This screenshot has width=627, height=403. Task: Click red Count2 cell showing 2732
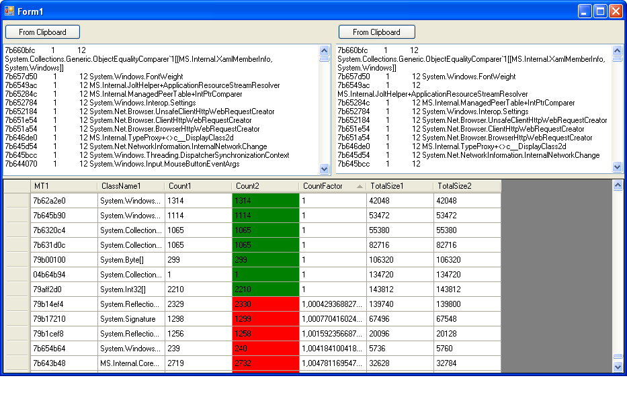pos(265,363)
